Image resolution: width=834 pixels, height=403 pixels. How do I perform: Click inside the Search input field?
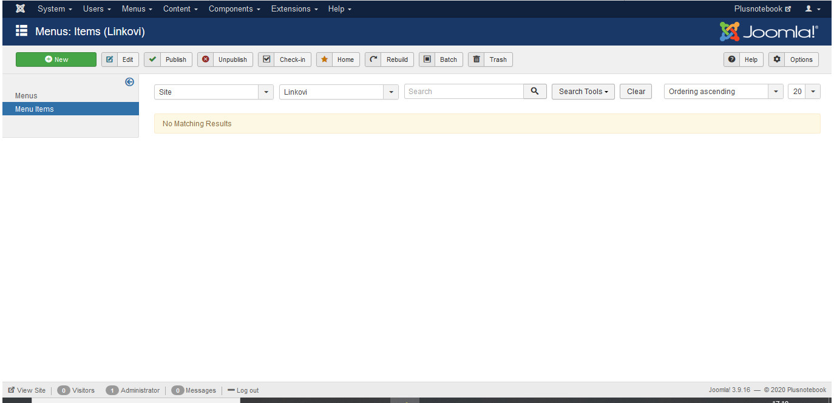[464, 92]
